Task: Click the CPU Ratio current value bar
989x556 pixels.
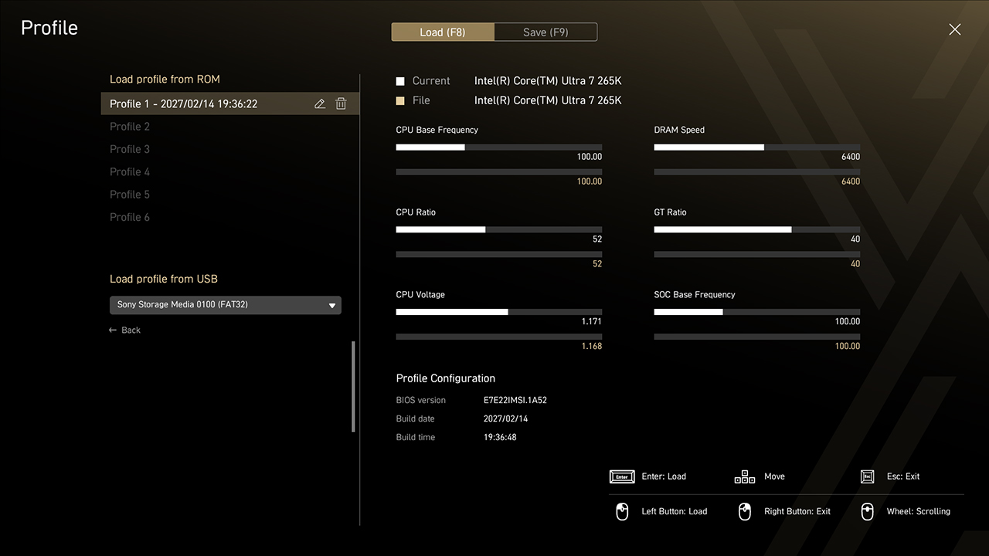Action: 498,229
